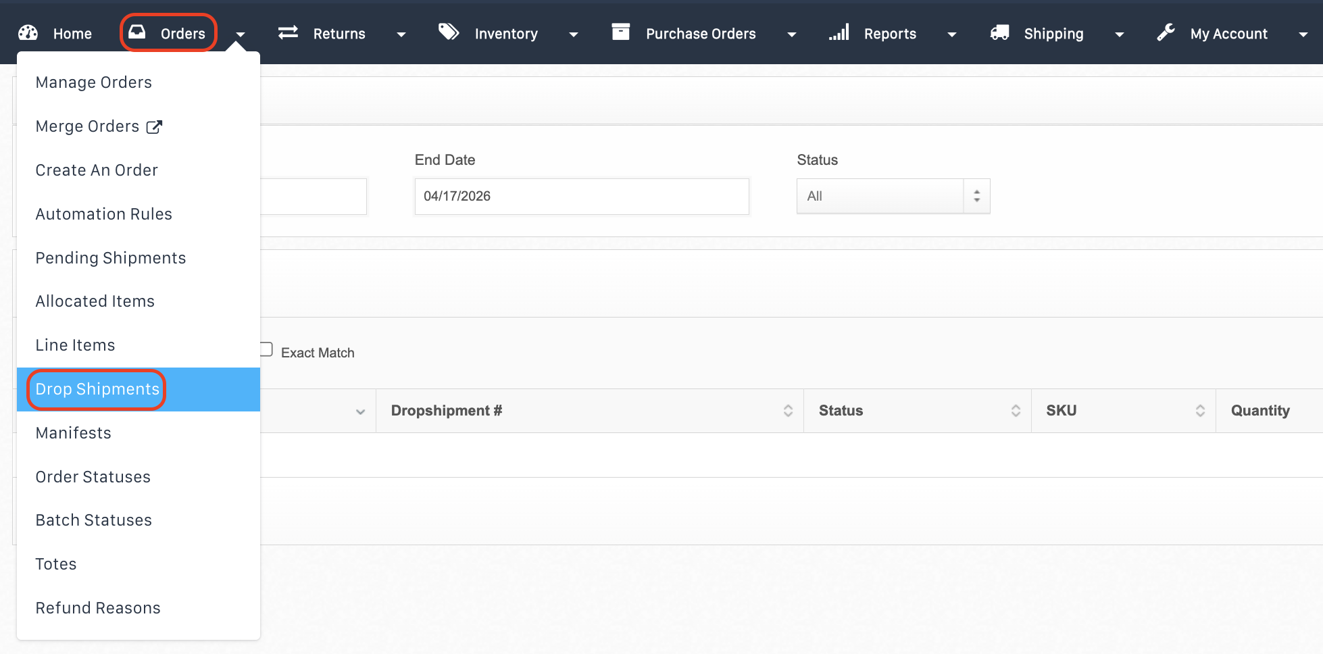1323x654 pixels.
Task: Click the Reports signal bars icon
Action: coord(839,32)
